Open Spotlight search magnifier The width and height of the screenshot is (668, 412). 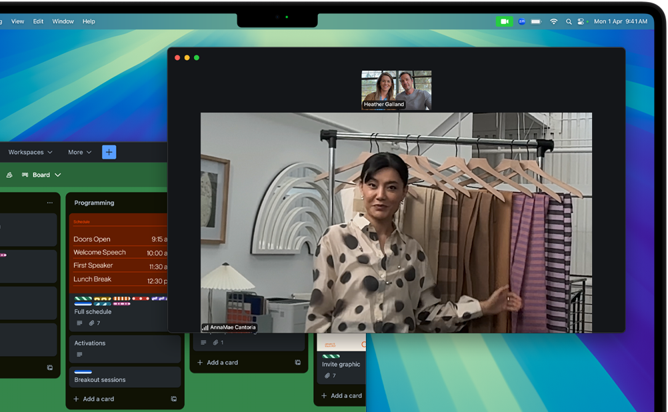click(x=569, y=21)
